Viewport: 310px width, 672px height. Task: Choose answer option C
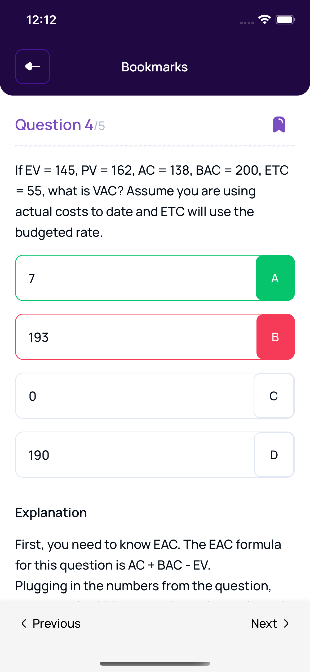pos(274,396)
